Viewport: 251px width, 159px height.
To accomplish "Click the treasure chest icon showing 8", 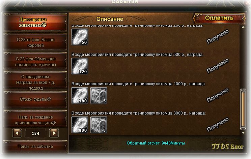I will point(99,125).
